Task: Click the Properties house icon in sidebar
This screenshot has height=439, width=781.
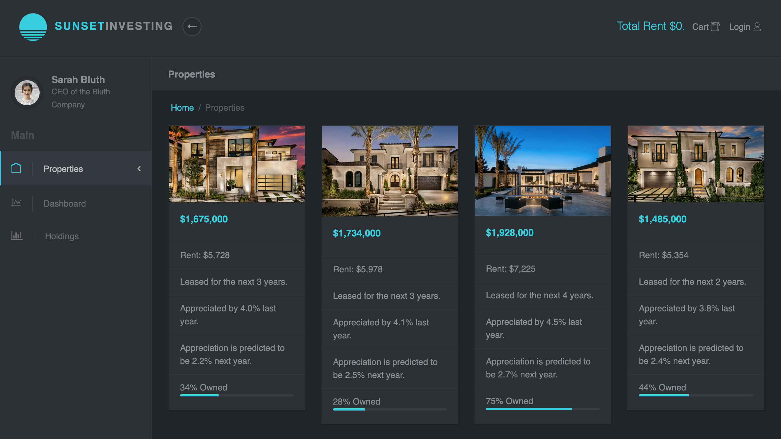Action: (x=16, y=168)
